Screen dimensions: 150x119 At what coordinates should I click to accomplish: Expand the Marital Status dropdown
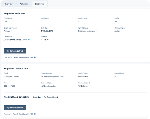96,31
